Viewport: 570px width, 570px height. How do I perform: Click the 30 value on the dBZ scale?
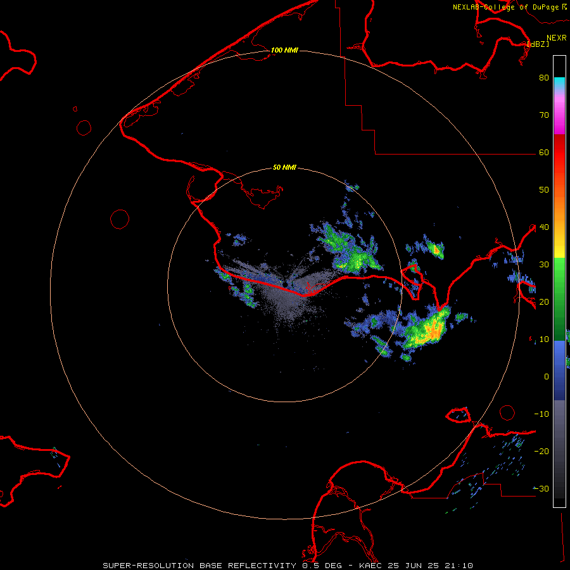544,264
